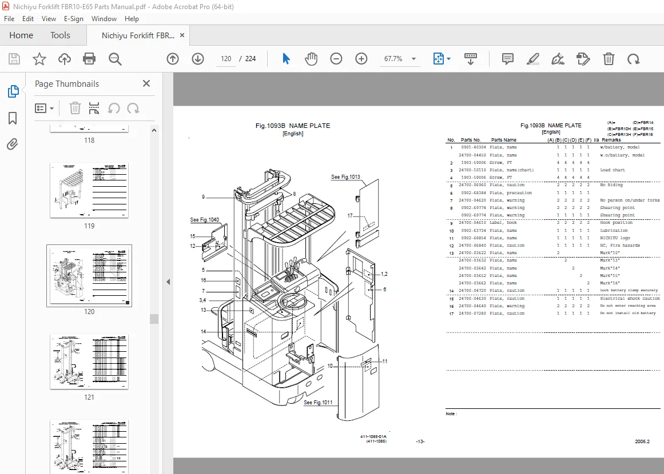This screenshot has width=664, height=474.
Task: Open the View menu
Action: click(x=49, y=19)
